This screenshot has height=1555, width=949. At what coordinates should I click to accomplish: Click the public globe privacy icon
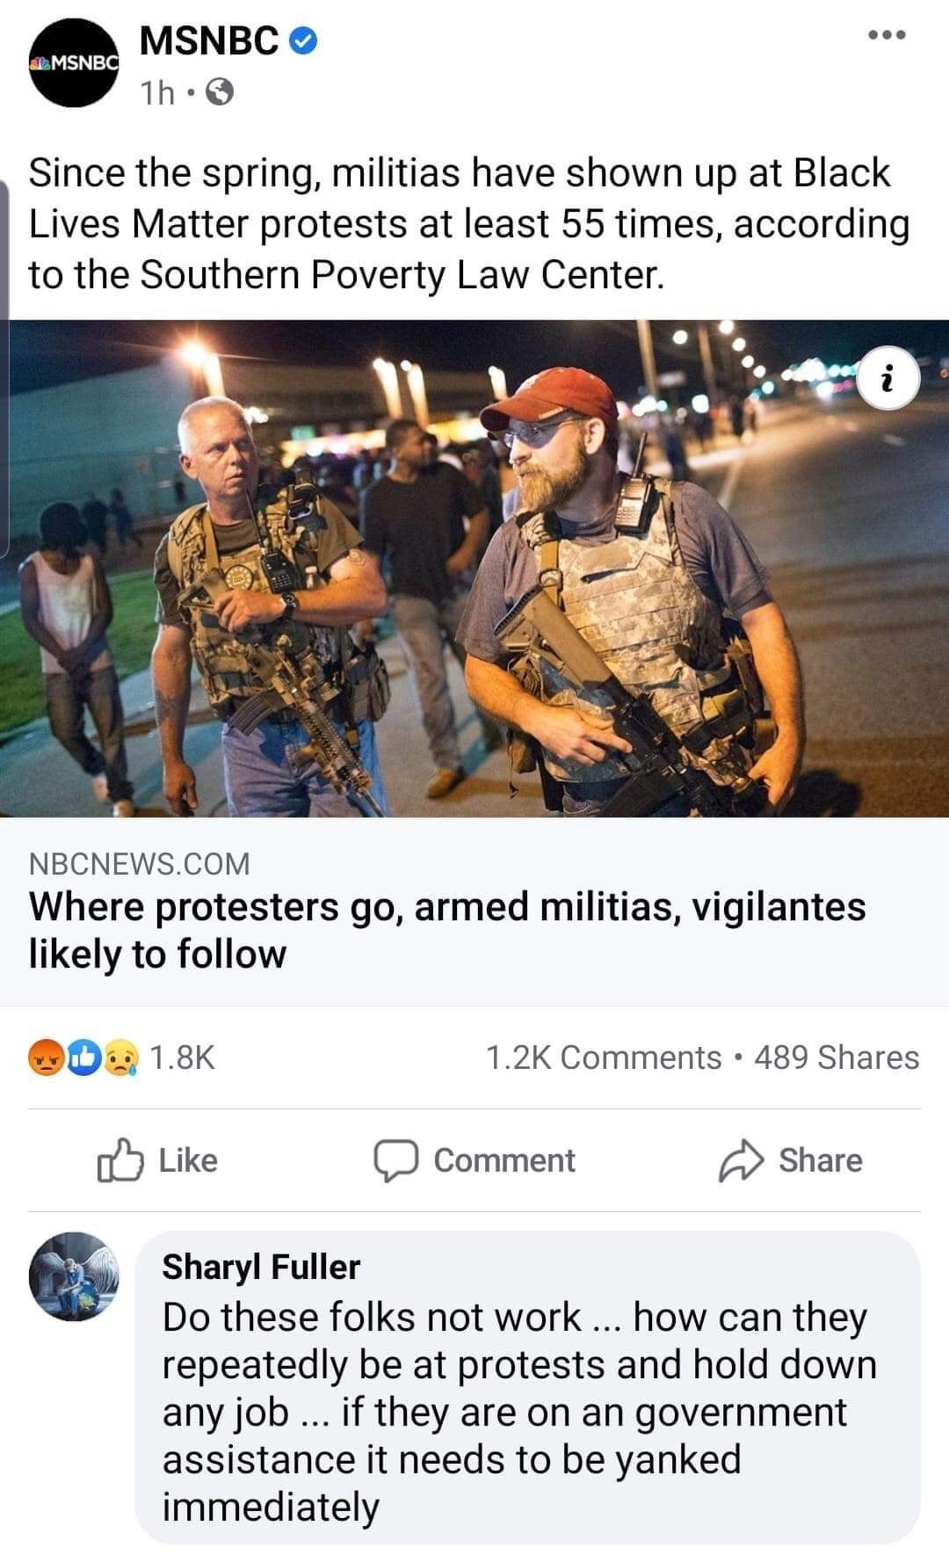pyautogui.click(x=220, y=92)
